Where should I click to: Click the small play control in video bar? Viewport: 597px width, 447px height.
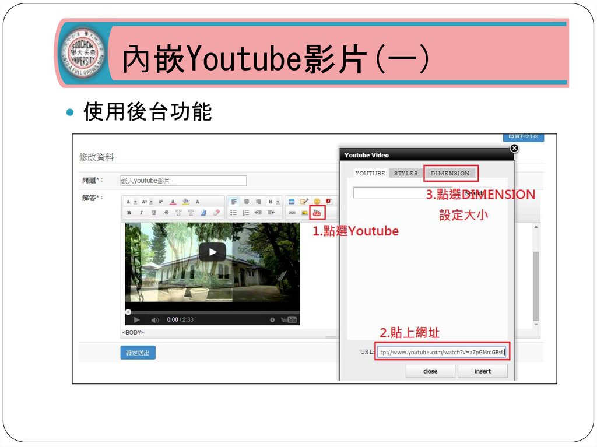pos(136,319)
